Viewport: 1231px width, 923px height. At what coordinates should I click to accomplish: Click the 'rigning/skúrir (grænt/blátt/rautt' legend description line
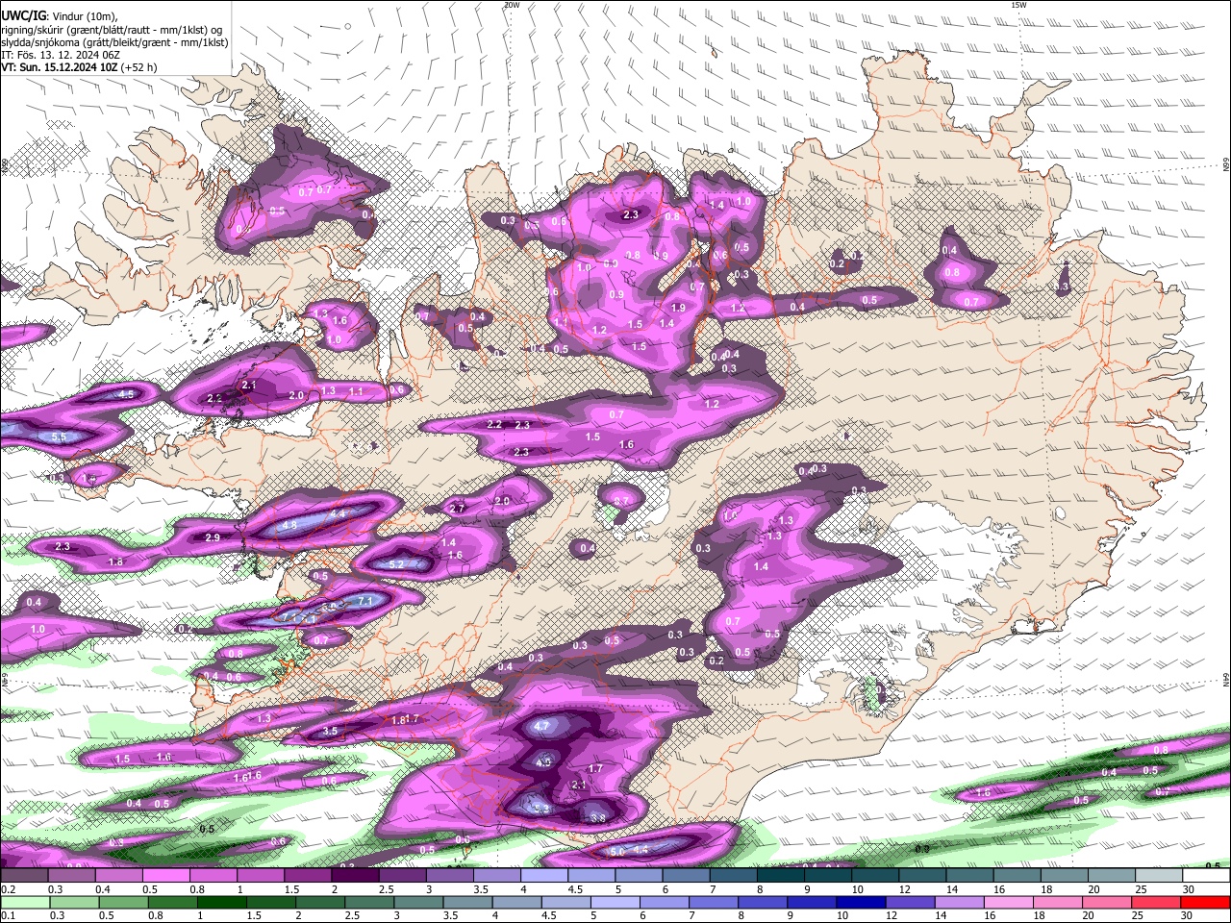coord(112,30)
